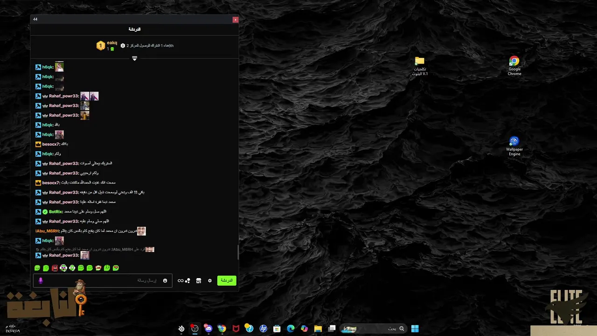
Task: Open Task View from the taskbar
Action: [x=332, y=329]
